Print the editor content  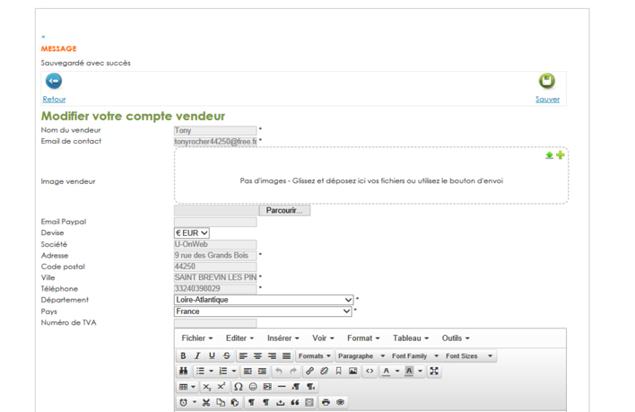click(x=326, y=402)
